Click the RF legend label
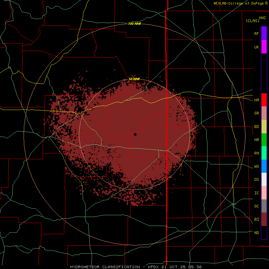This screenshot has width=269, height=269. point(256,33)
